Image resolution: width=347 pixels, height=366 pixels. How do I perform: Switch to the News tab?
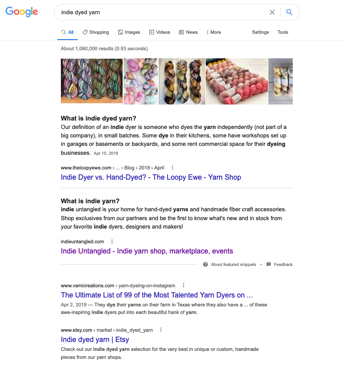pyautogui.click(x=188, y=32)
